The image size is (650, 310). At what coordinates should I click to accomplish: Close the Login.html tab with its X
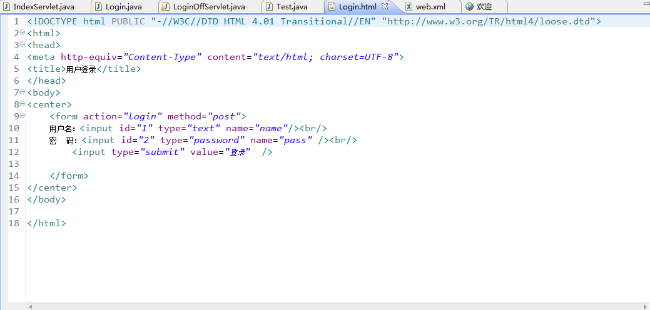(384, 6)
